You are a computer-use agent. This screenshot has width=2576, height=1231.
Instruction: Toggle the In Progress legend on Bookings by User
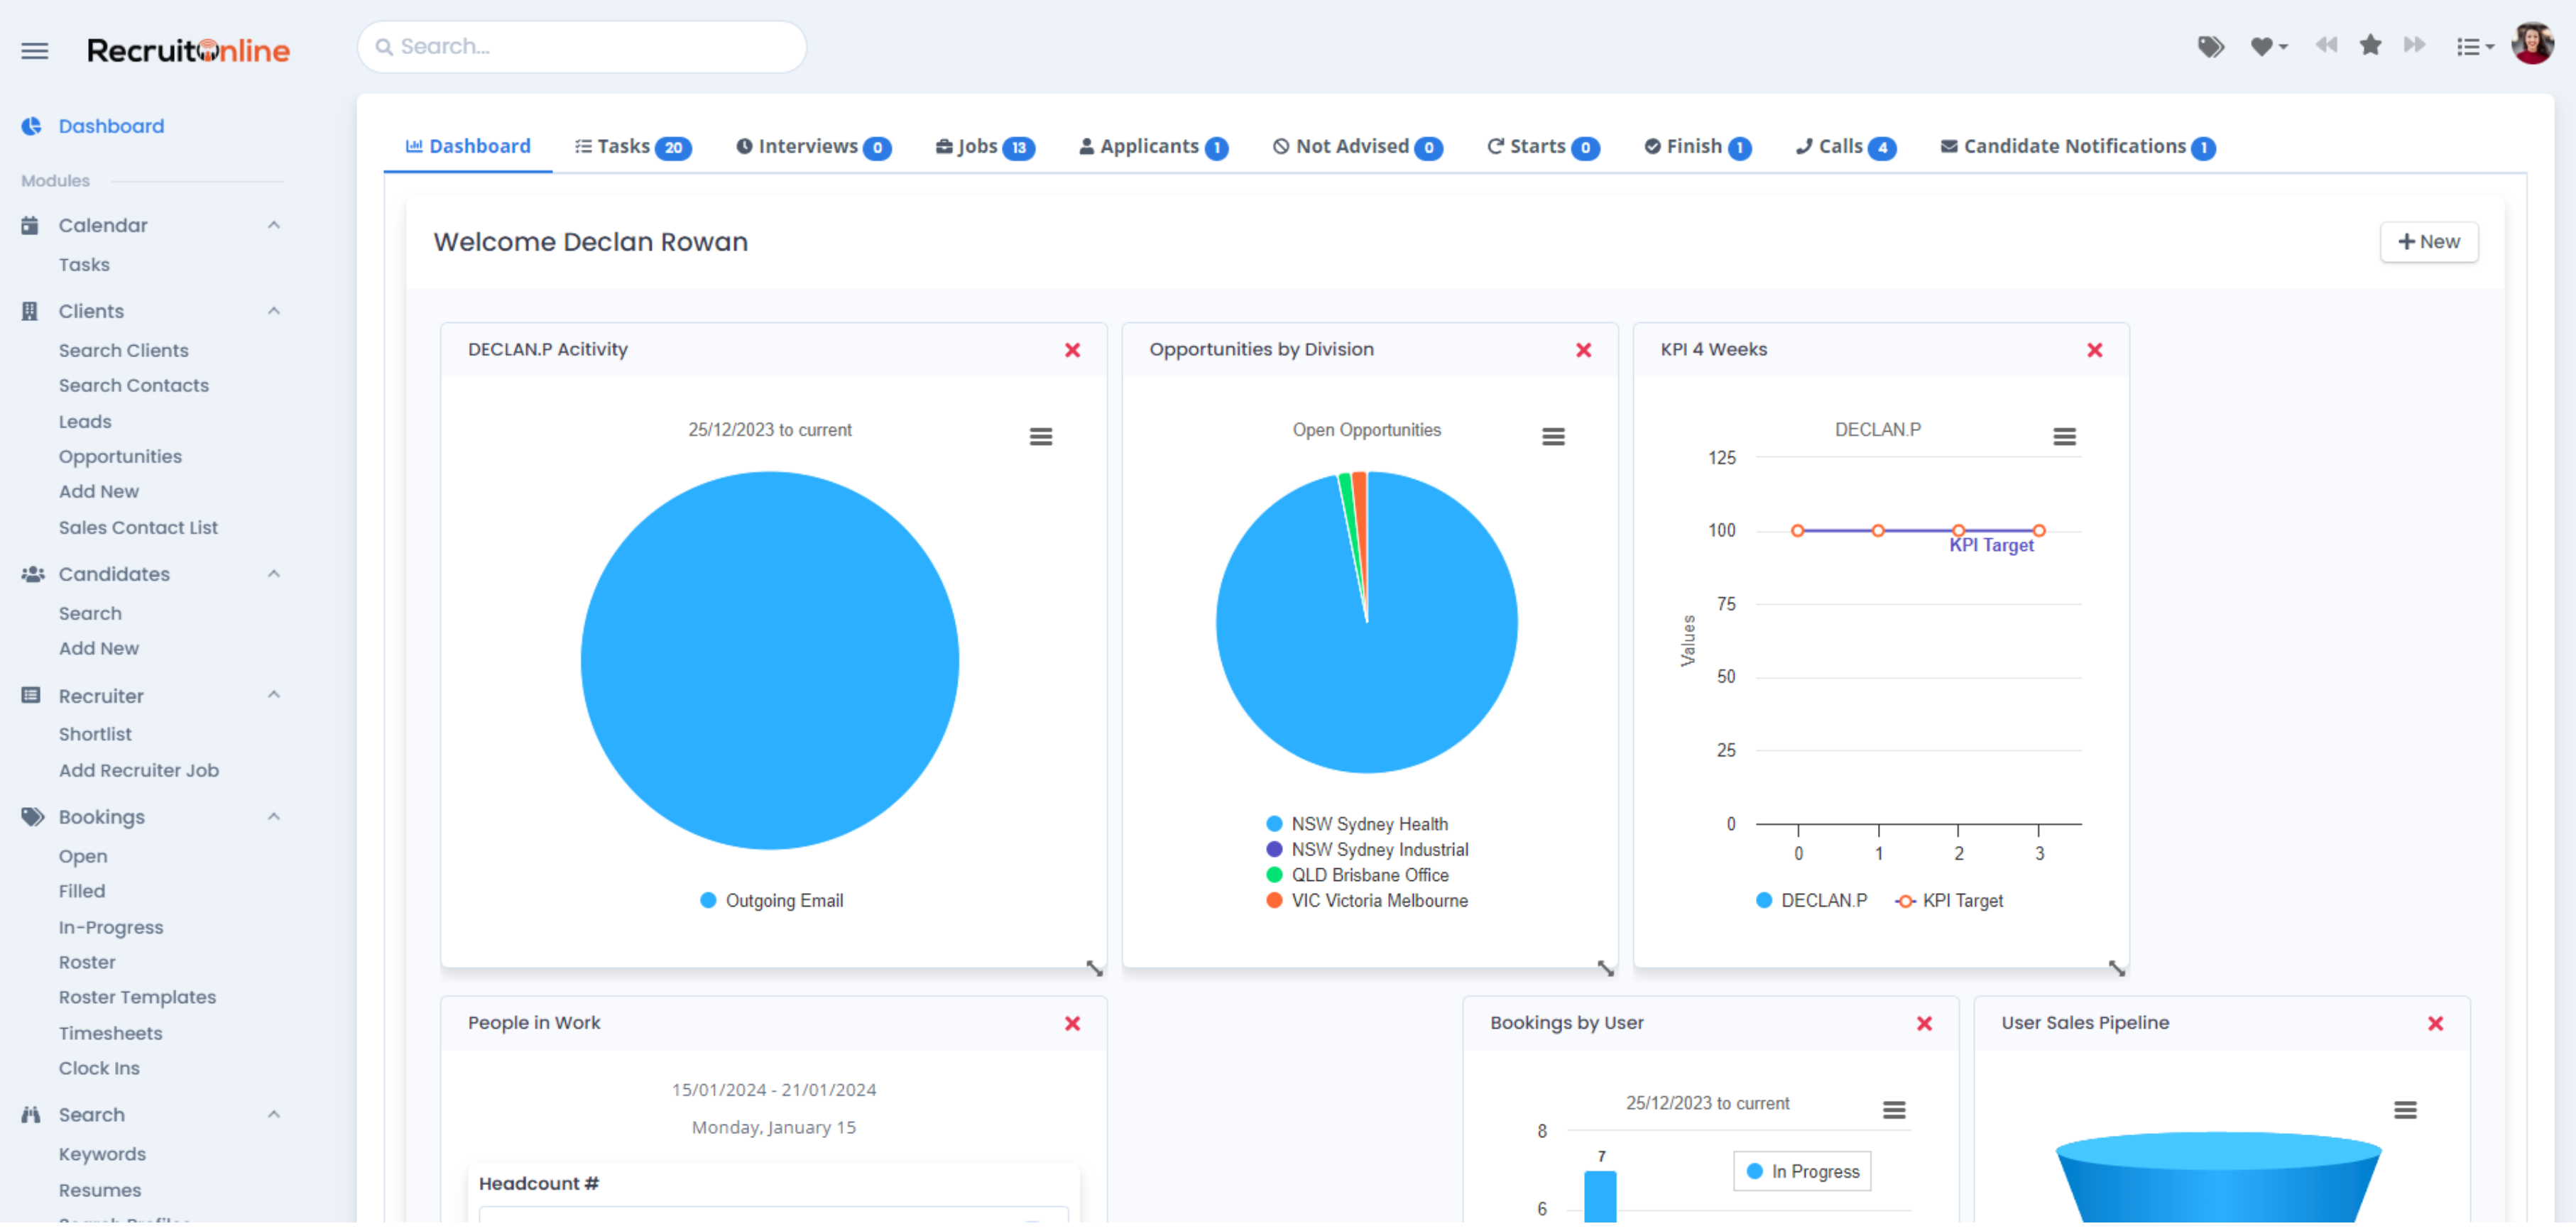[x=1800, y=1171]
